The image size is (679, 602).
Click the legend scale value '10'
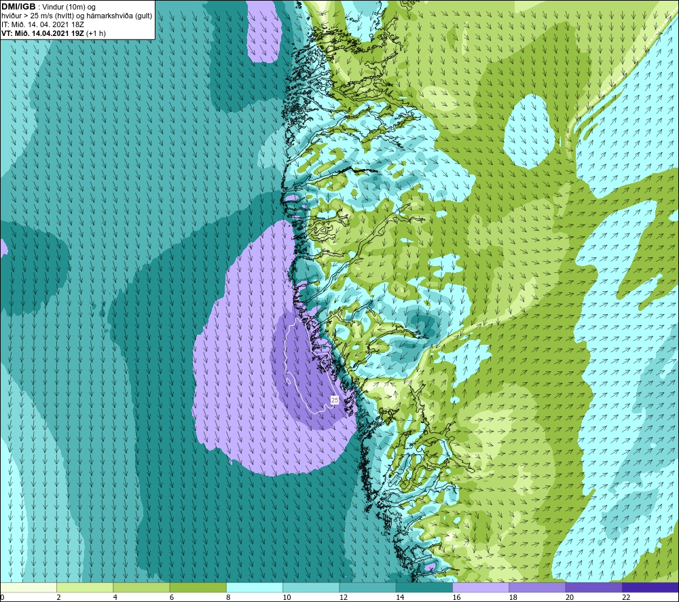click(x=287, y=598)
